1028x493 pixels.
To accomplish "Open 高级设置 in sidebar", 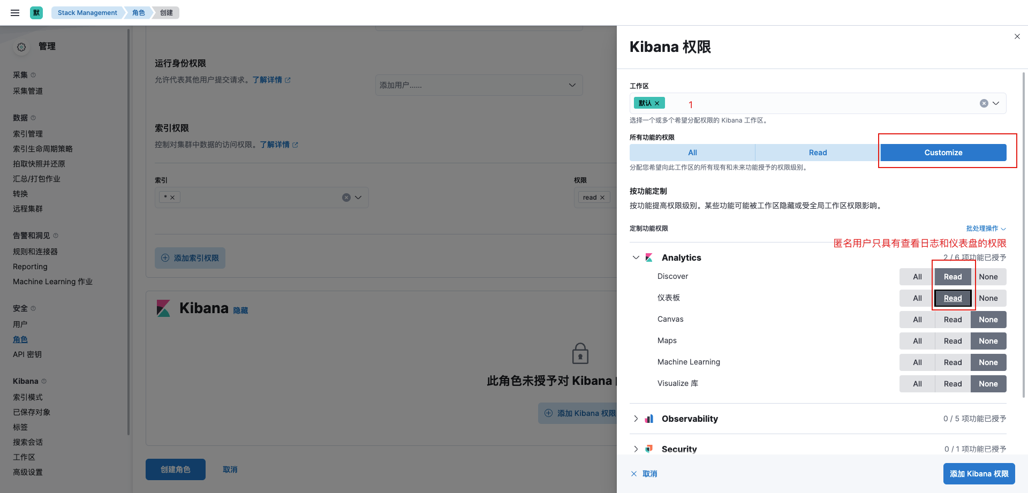I will tap(28, 472).
